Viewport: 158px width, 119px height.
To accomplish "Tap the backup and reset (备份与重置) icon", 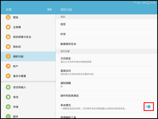I will click(8, 76).
